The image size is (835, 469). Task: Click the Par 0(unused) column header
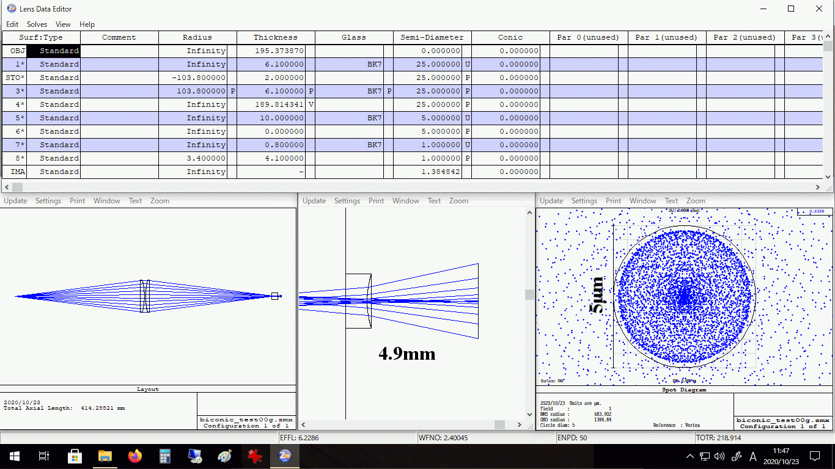(x=589, y=37)
